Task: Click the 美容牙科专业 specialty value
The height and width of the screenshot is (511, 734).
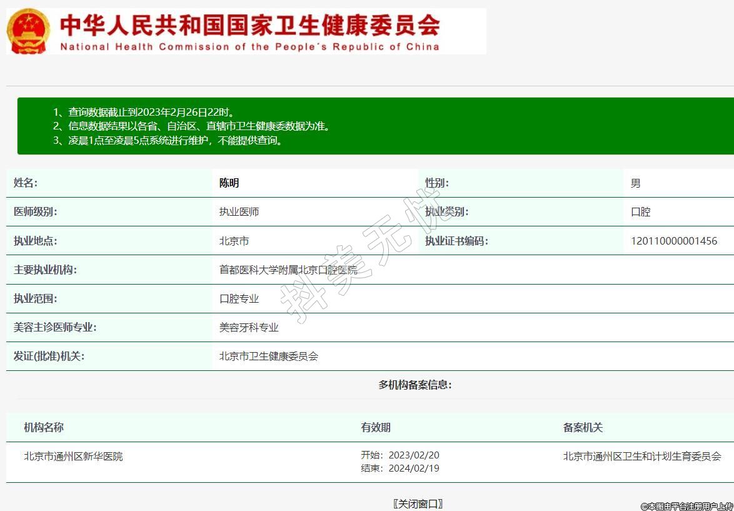Action: click(249, 328)
